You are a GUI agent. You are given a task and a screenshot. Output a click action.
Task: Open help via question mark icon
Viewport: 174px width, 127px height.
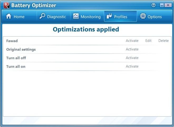coord(154,5)
